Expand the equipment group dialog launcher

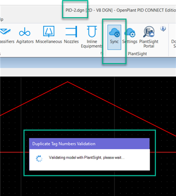pos(101,53)
